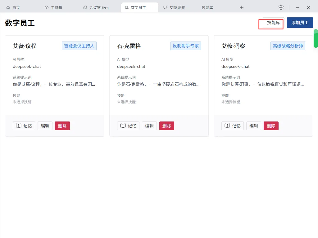The height and width of the screenshot is (238, 318).
Task: Switch to the 首页 tab
Action: click(13, 7)
